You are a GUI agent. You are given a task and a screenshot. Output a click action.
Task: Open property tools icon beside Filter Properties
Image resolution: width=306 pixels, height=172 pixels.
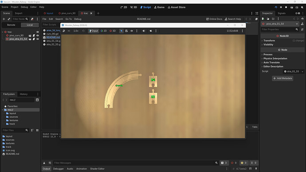pos(302,29)
